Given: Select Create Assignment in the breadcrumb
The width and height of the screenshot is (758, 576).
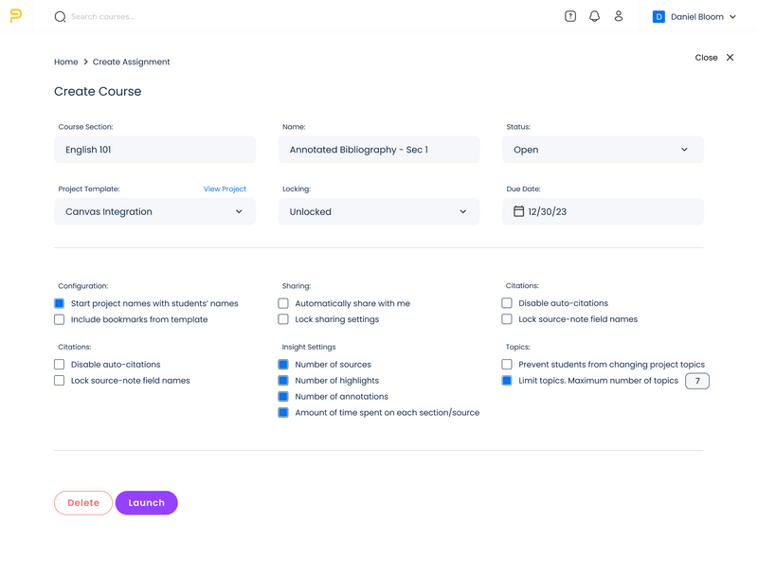Looking at the screenshot, I should (x=132, y=62).
